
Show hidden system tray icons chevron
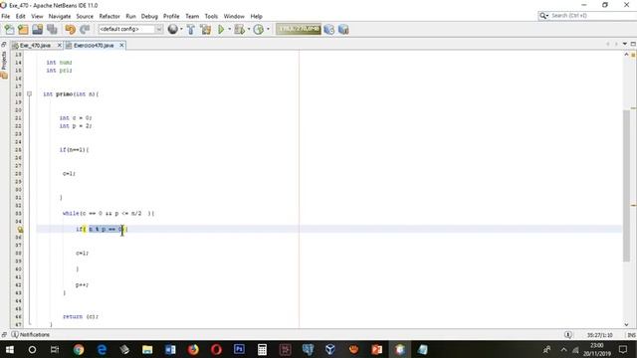click(564, 349)
